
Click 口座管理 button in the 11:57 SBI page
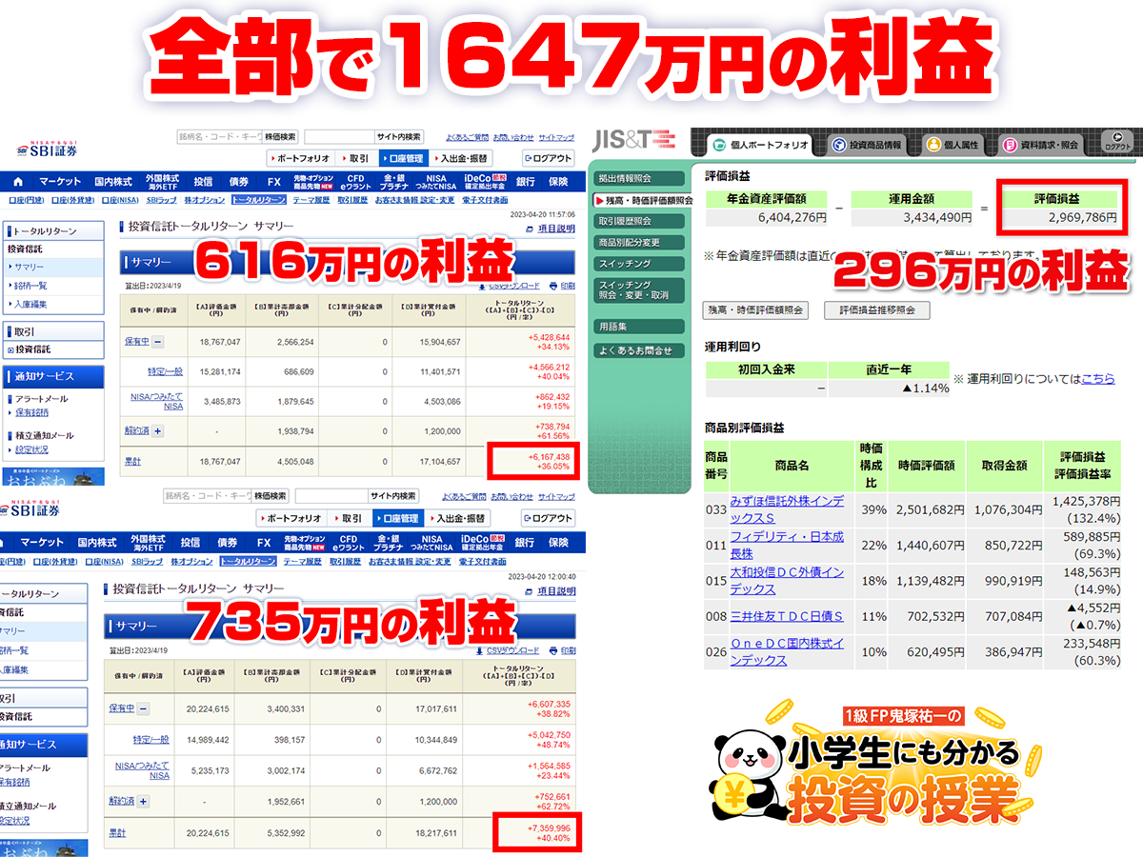coord(402,158)
